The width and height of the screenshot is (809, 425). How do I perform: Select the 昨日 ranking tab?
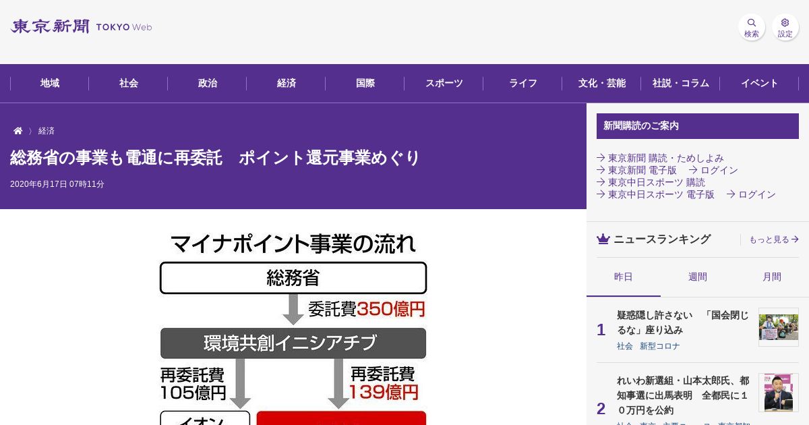click(624, 277)
